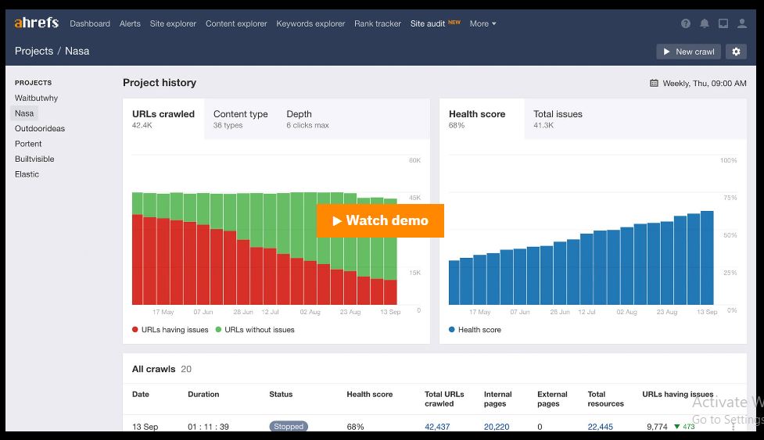The image size is (764, 440).
Task: Click the green URLs without issues legend dot
Action: pos(218,330)
